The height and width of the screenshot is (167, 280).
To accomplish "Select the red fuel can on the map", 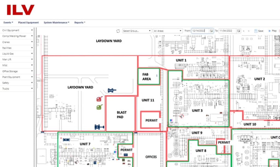I will coord(99,99).
